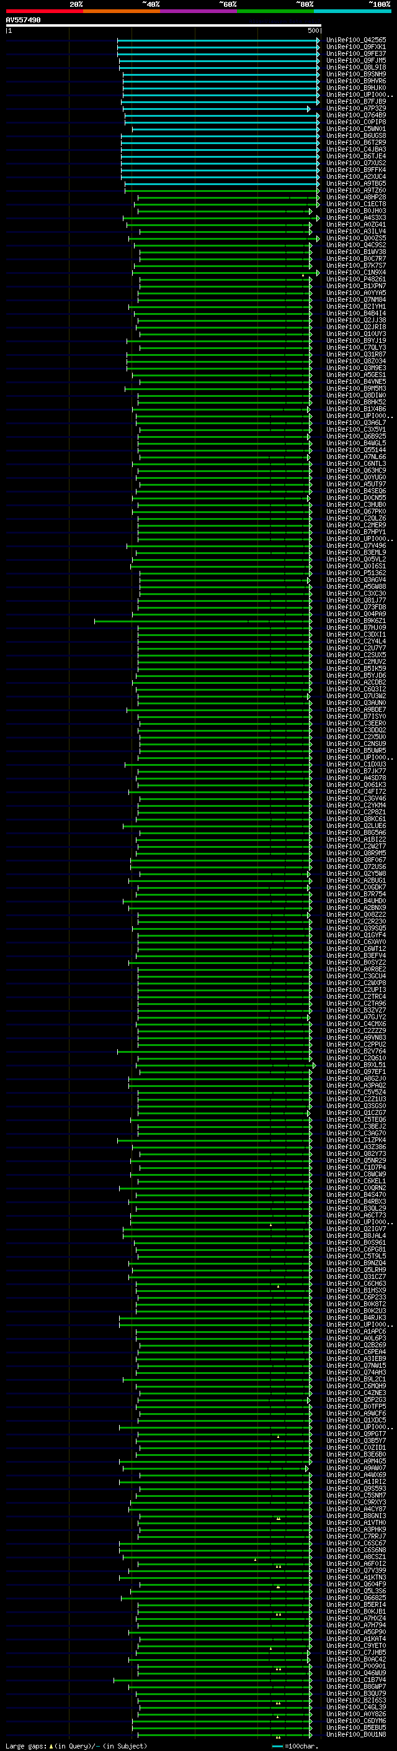Click the purple ~60% identity legend segment
Image resolution: width=397 pixels, height=1751 pixels.
click(x=198, y=11)
